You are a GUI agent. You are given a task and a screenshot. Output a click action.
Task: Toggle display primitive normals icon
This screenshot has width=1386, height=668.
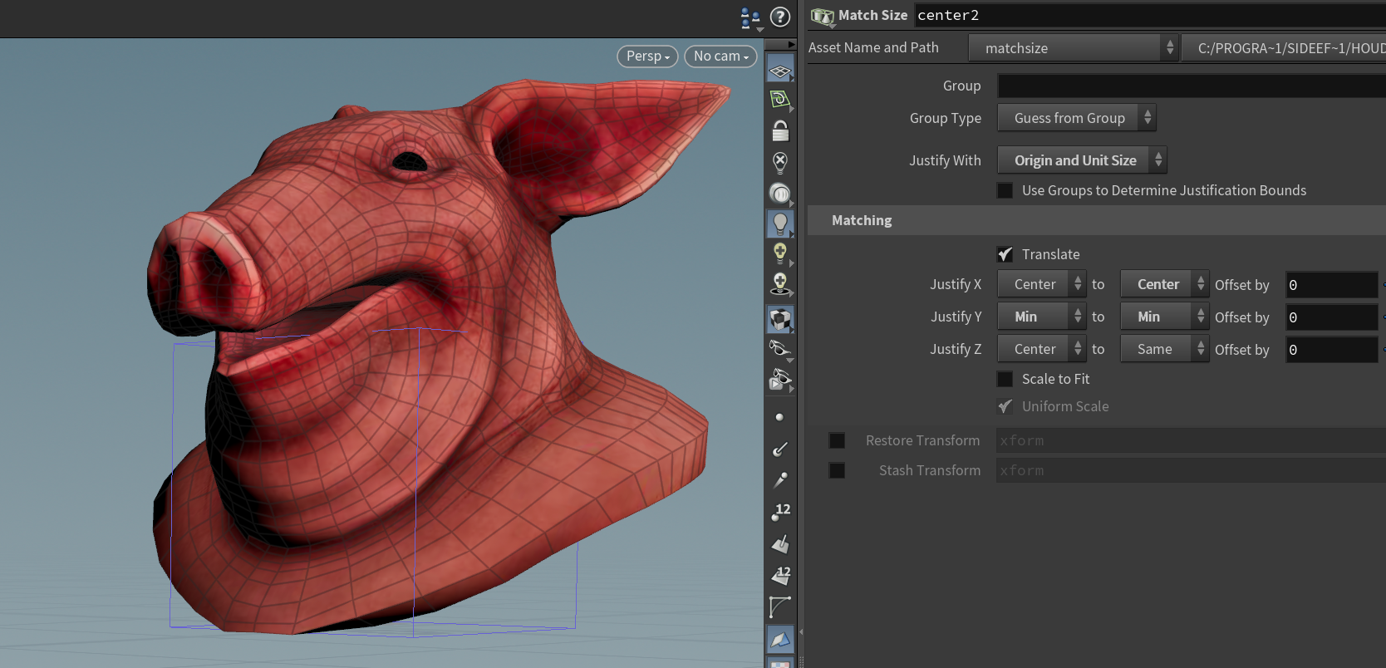779,544
